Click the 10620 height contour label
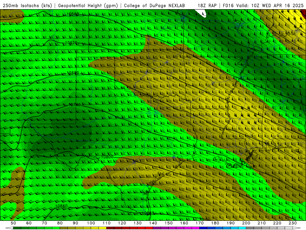306x230 pixels. 71,43
